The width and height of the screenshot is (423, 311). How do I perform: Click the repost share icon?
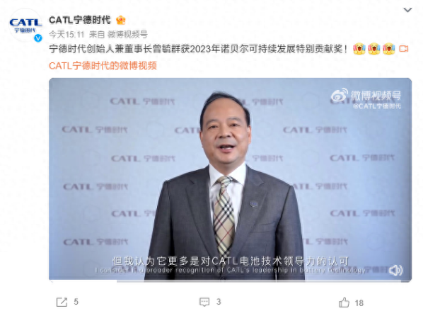coord(62,302)
